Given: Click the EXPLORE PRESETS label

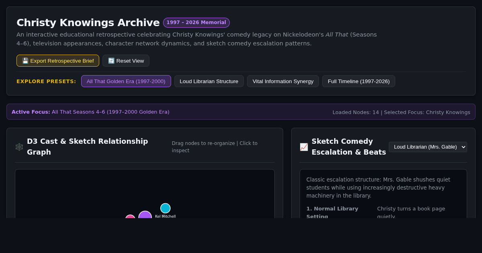Looking at the screenshot, I should click(x=46, y=82).
